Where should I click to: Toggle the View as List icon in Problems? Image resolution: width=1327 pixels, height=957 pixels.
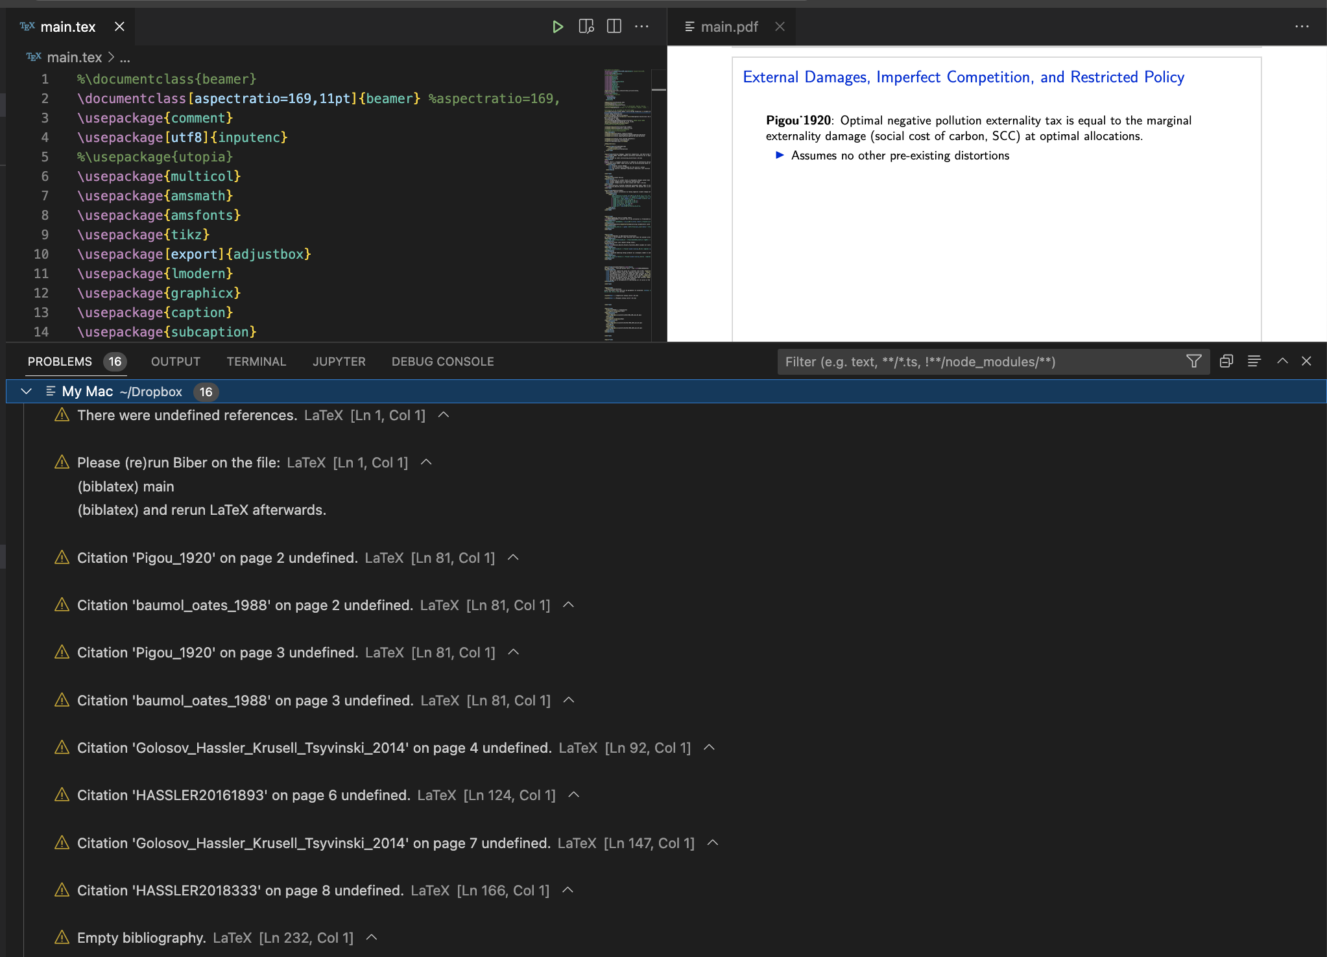1253,361
